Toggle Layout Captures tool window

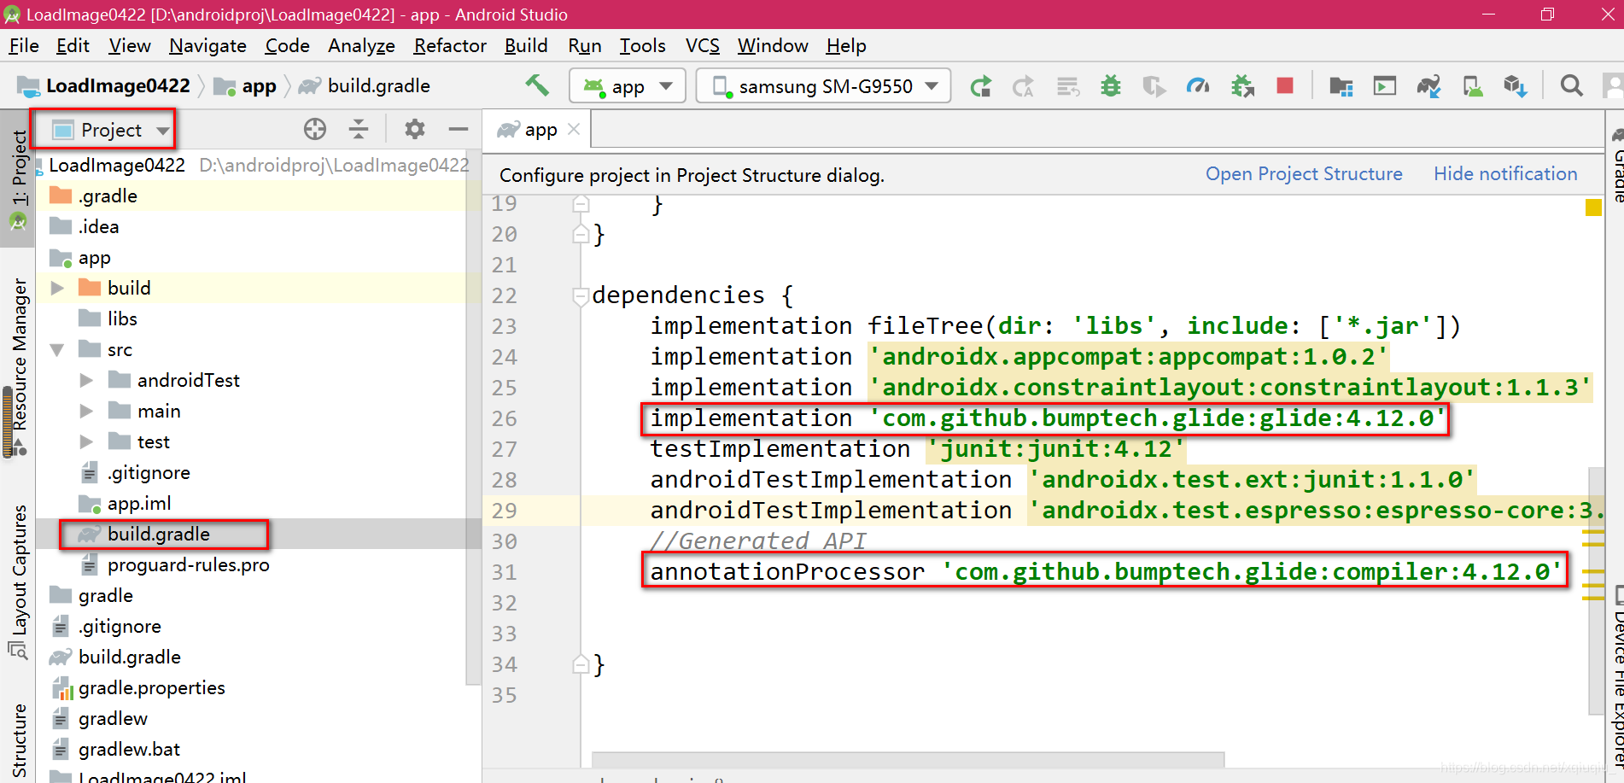pyautogui.click(x=18, y=581)
